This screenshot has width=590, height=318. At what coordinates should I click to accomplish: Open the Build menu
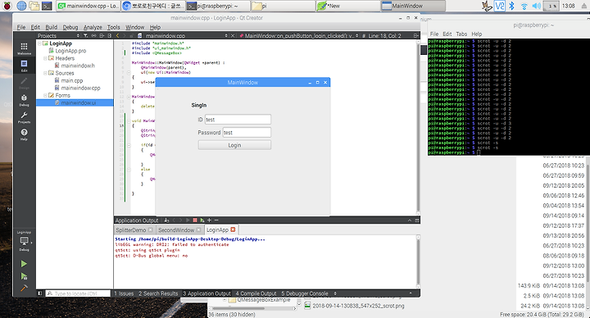pos(51,27)
